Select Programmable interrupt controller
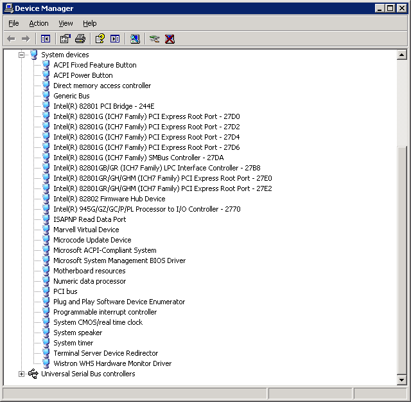411x402 pixels. (105, 312)
